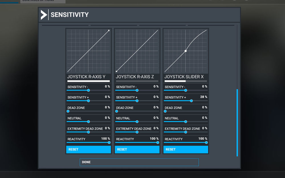
Task: Click Sensitivity + slider of R-Axis Z
Action: tap(137, 101)
